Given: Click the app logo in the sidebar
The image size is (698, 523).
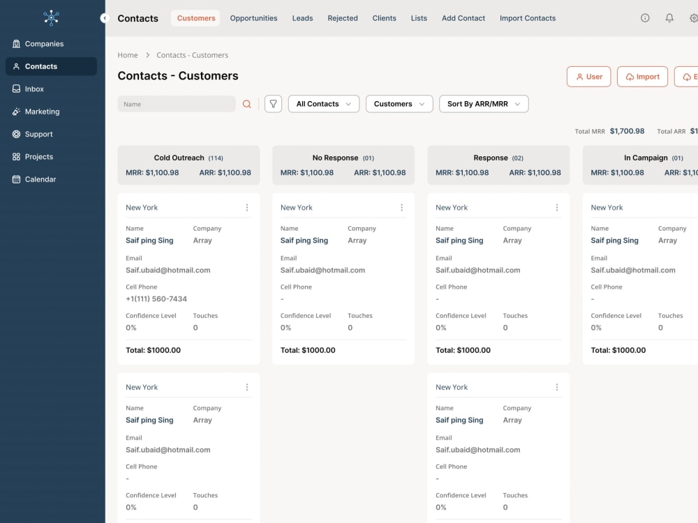Looking at the screenshot, I should 51,18.
